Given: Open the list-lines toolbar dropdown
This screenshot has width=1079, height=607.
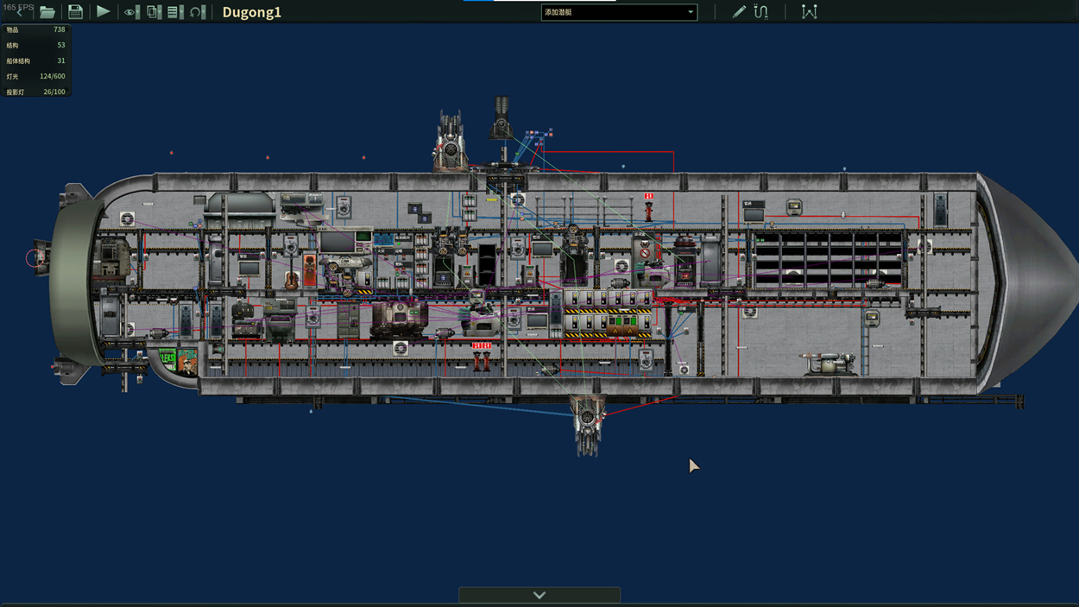Looking at the screenshot, I should coord(175,12).
